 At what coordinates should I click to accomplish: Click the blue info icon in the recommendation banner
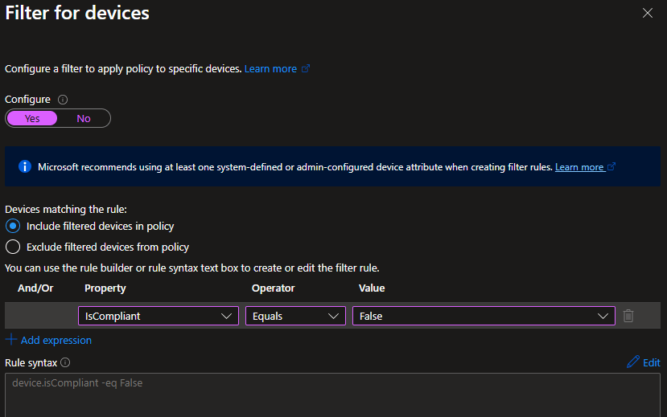pos(24,167)
